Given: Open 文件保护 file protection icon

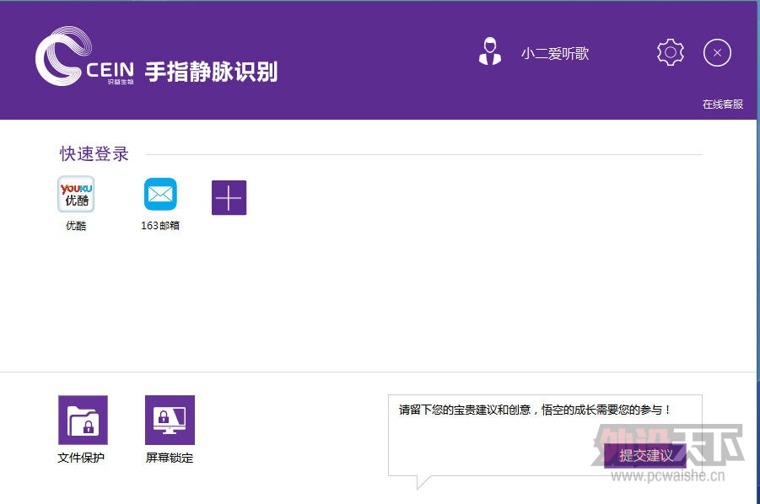Looking at the screenshot, I should coord(83,420).
